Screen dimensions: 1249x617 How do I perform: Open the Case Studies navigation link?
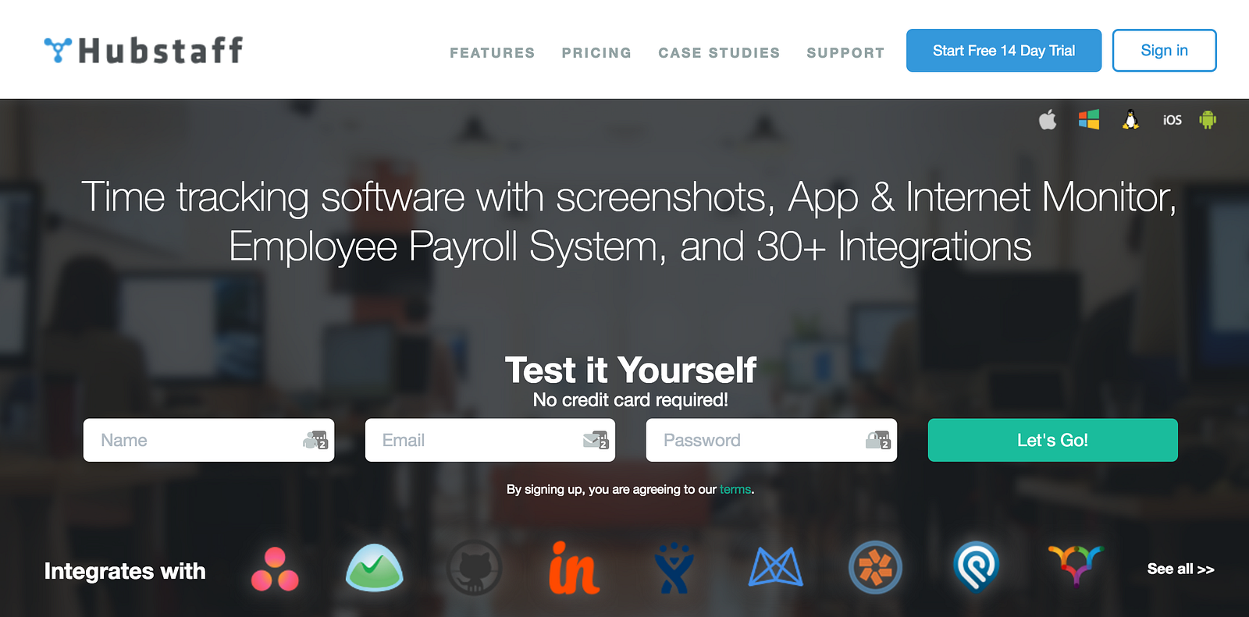pos(719,53)
